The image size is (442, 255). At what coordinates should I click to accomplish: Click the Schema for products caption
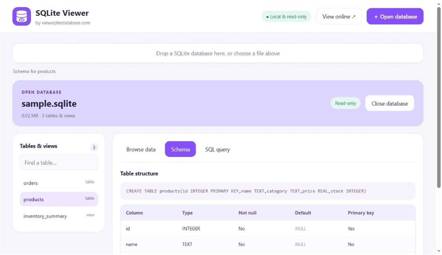(x=34, y=71)
